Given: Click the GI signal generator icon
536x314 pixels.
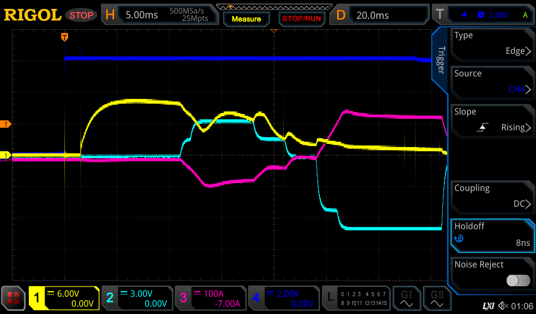Looking at the screenshot, I should point(407,298).
